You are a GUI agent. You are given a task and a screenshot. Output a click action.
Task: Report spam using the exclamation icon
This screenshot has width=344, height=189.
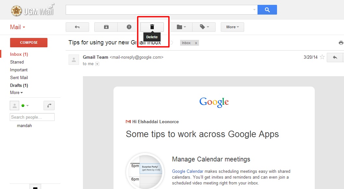(129, 27)
